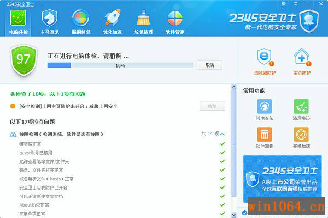This screenshot has height=218, width=328.
Task: Open the 电脑体检 radar tab
Action: 18,22
